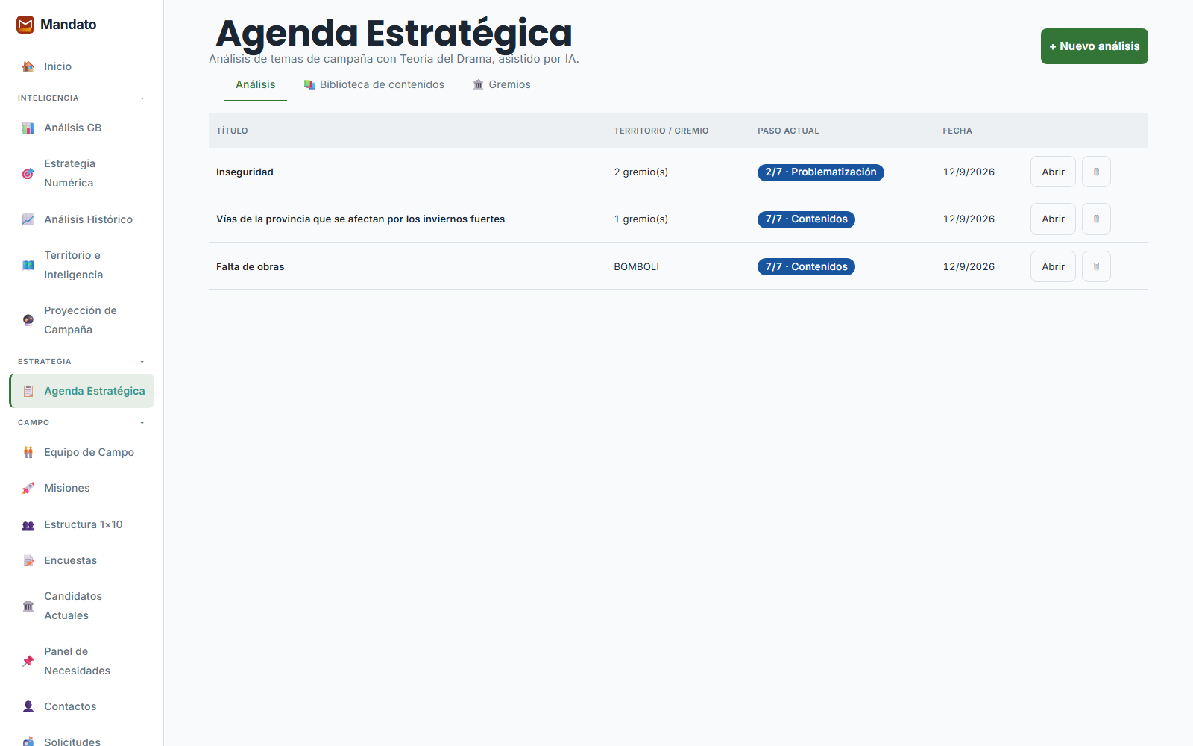1193x746 pixels.
Task: Abrir the Vías de la provincia row
Action: coord(1053,219)
